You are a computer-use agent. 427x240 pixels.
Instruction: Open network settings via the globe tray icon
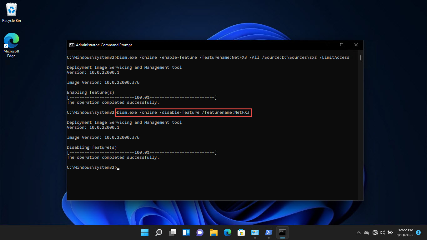pos(374,232)
